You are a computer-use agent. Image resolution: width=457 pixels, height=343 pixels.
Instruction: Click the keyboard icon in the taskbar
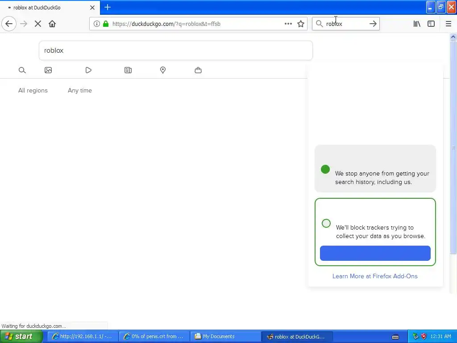point(395,337)
